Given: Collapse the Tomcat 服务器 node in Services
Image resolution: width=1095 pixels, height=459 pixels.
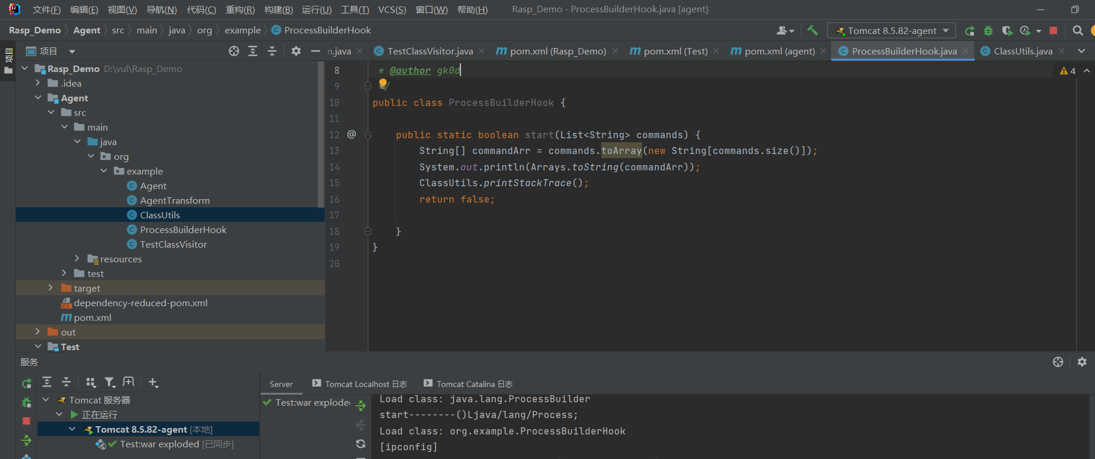Looking at the screenshot, I should 46,400.
